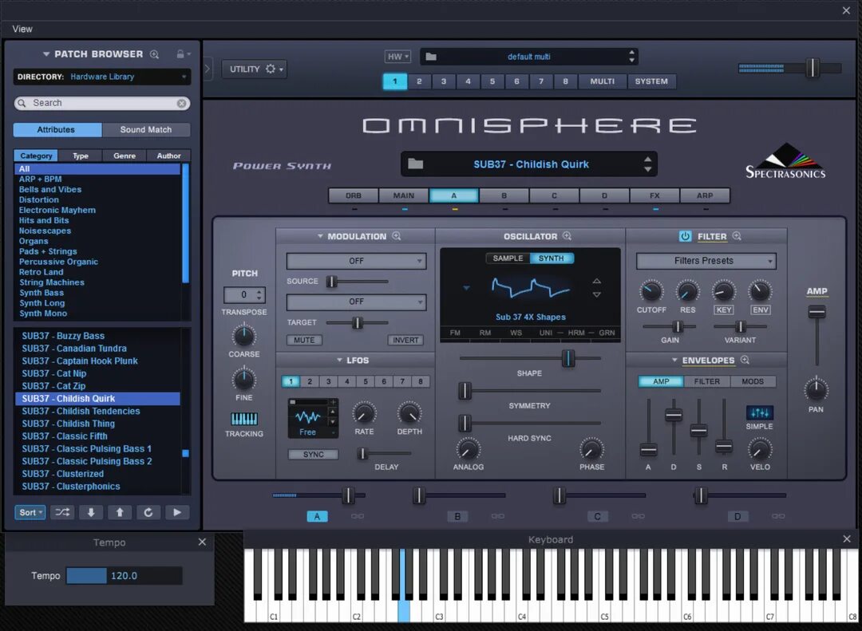Open the Sort dropdown
Image resolution: width=862 pixels, height=631 pixels.
pyautogui.click(x=30, y=512)
